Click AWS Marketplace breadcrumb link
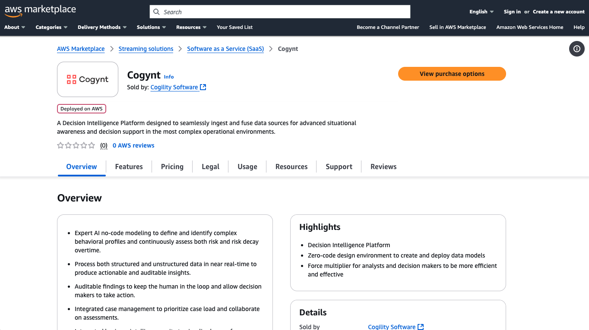This screenshot has height=330, width=589. (81, 49)
